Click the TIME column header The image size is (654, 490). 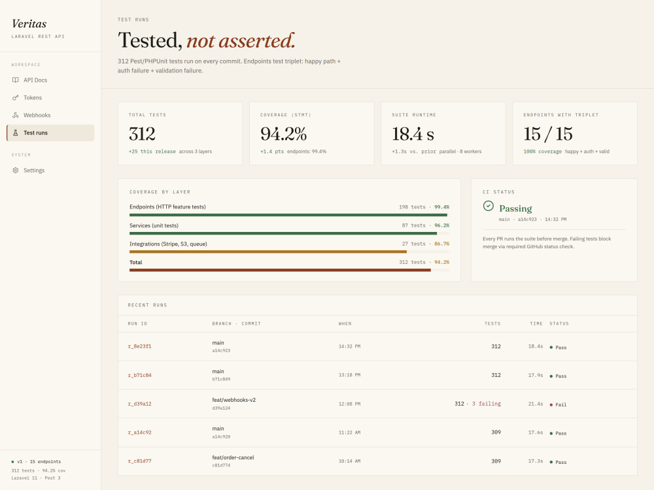pyautogui.click(x=536, y=324)
